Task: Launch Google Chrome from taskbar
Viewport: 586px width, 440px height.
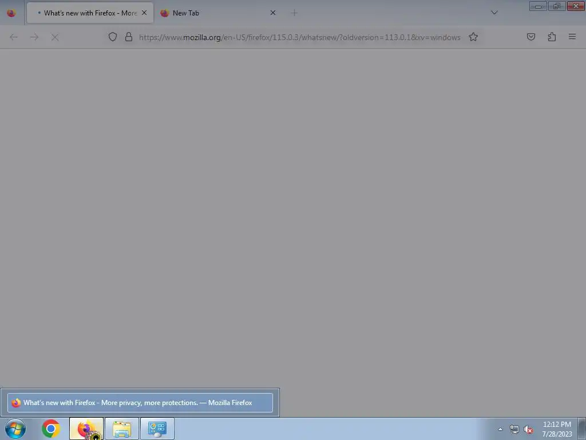Action: click(x=51, y=429)
